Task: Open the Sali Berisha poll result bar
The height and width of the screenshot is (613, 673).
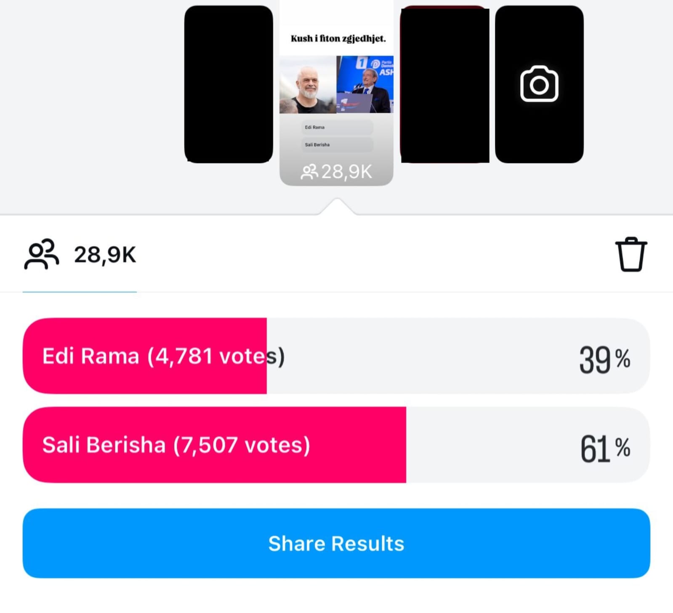Action: click(x=336, y=445)
